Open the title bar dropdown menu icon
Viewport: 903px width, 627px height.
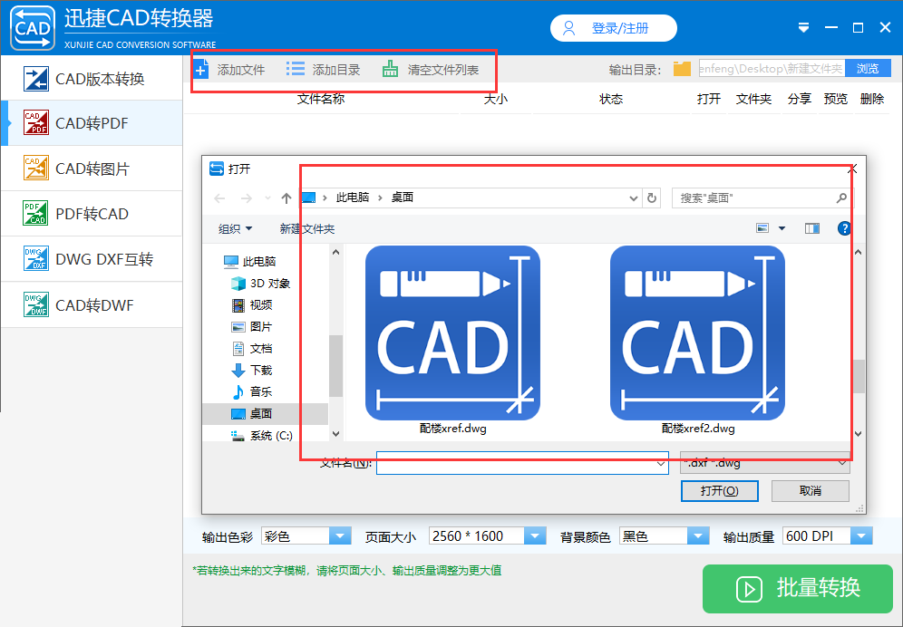click(x=804, y=28)
